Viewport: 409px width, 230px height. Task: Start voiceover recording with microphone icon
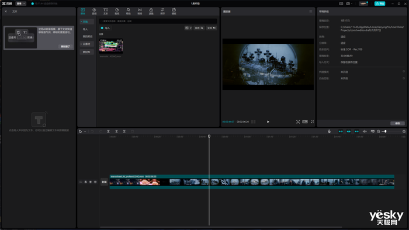click(x=329, y=131)
